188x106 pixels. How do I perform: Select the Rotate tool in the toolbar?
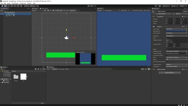(9, 6)
